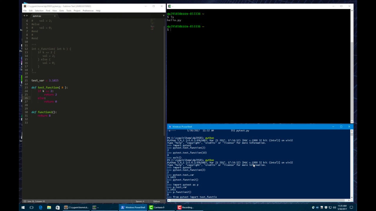This screenshot has width=376, height=211.
Task: Open the Find menu in Sublime Text
Action: click(48, 11)
